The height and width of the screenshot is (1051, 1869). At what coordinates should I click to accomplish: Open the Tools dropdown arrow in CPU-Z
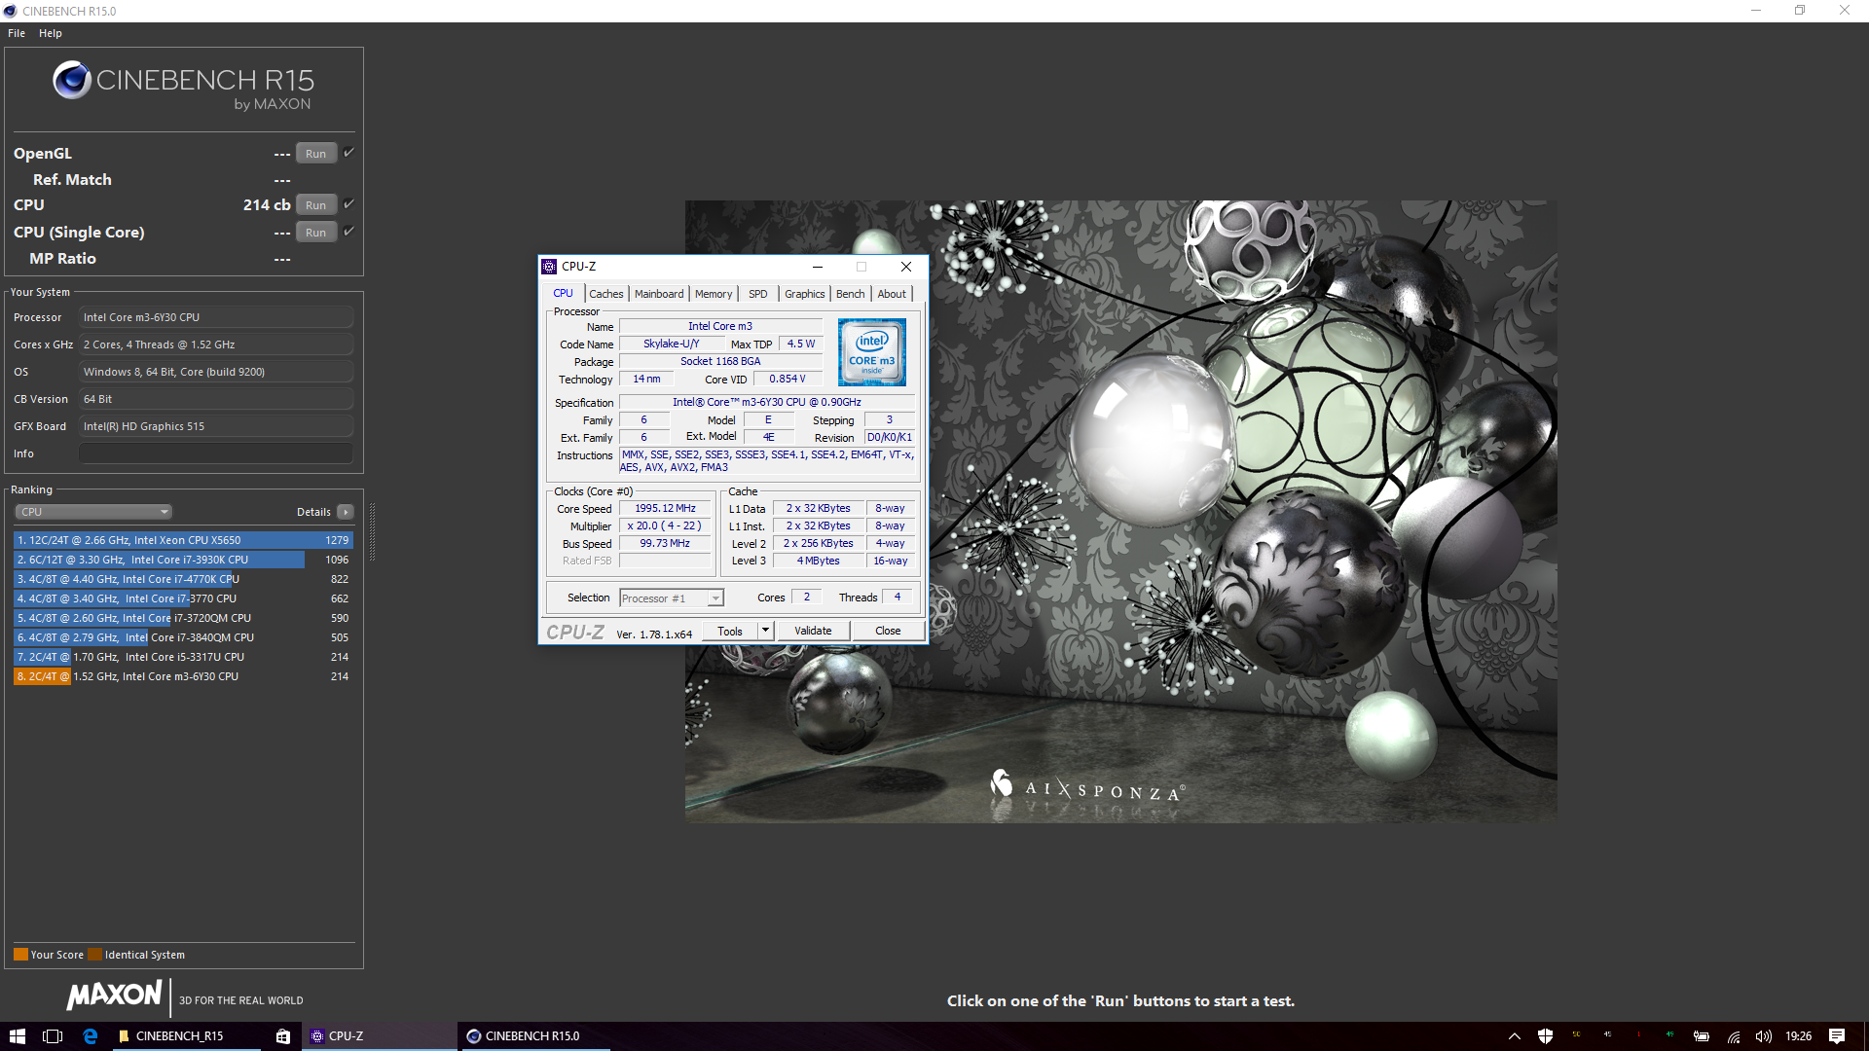(x=765, y=631)
